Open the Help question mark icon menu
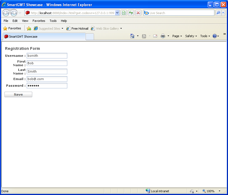The width and height of the screenshot is (228, 195). click(216, 36)
